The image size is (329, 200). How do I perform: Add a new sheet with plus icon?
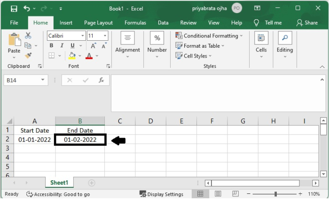92,183
